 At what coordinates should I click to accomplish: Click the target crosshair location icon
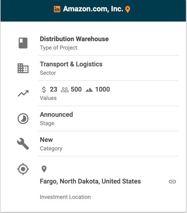pos(23,169)
